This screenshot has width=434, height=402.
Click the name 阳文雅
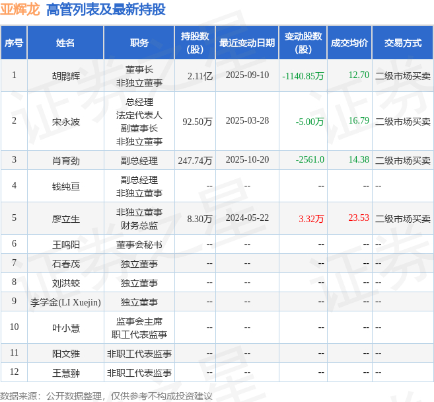[x=66, y=354]
